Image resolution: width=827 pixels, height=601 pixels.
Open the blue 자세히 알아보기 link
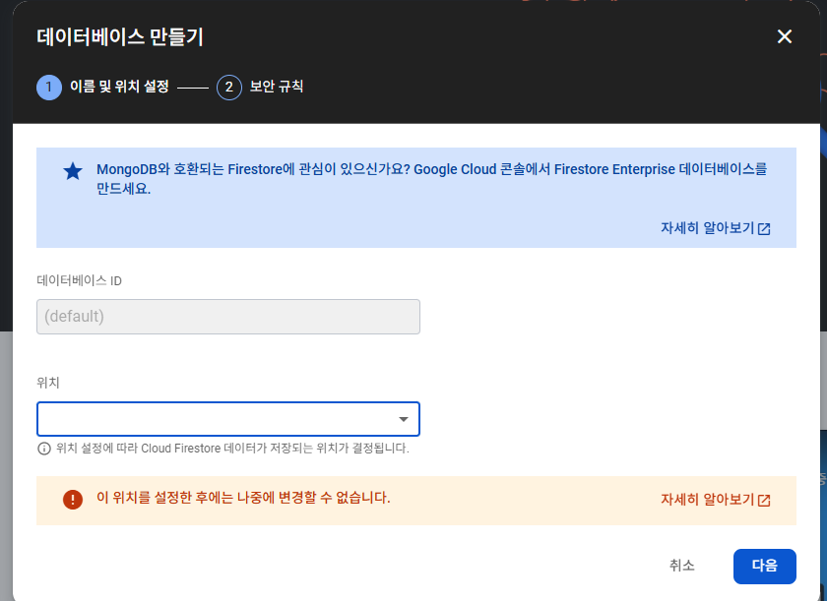pyautogui.click(x=707, y=228)
